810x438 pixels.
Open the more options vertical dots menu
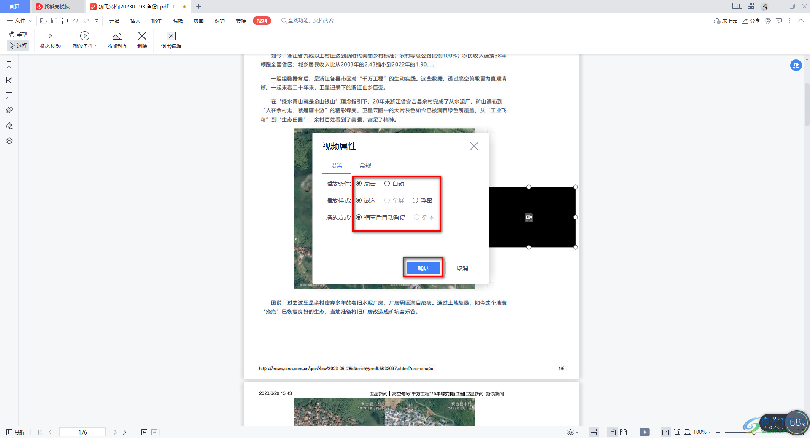[790, 21]
